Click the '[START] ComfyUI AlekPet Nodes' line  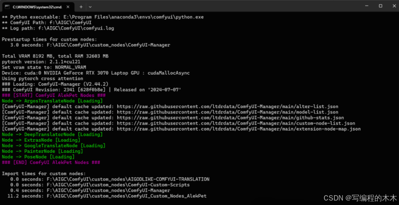(53, 95)
